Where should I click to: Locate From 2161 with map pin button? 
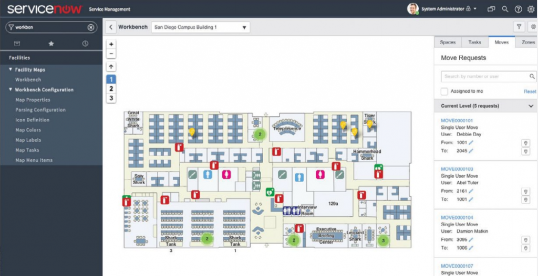[x=525, y=191]
